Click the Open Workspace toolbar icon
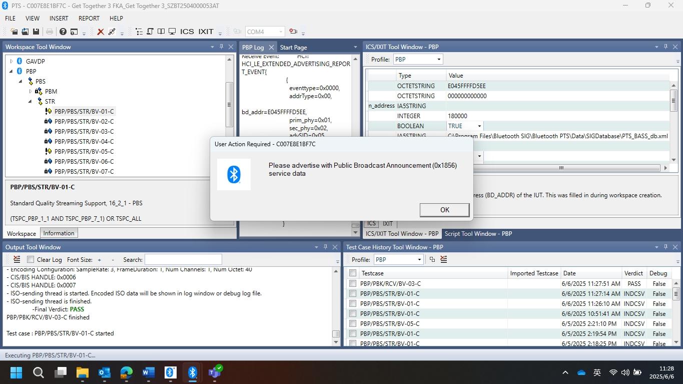 [x=25, y=32]
